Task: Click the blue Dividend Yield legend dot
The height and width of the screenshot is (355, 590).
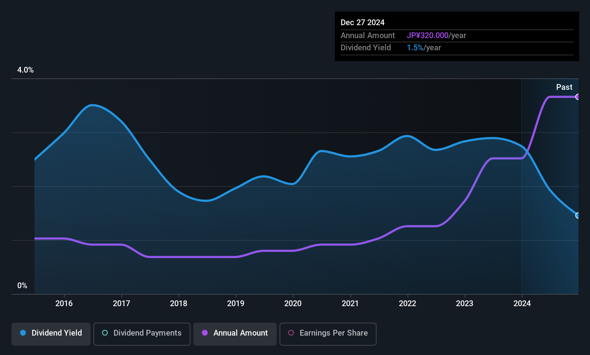Action: coord(23,333)
